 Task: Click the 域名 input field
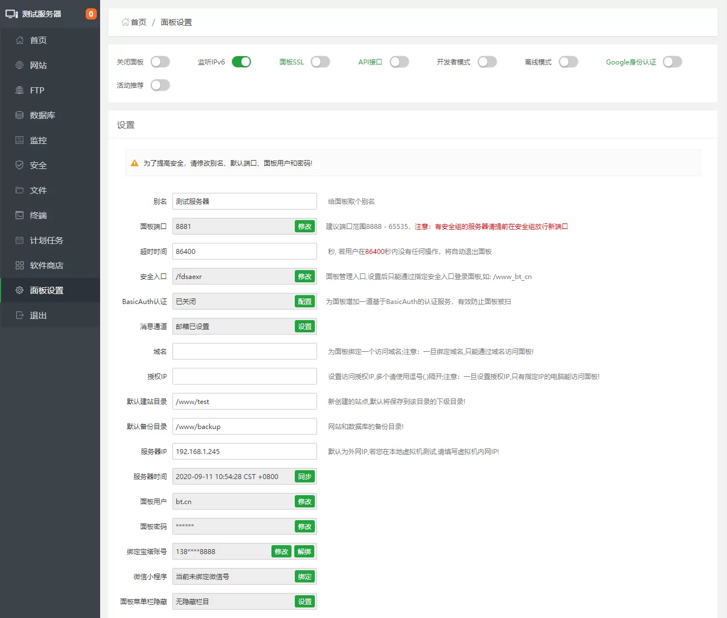(x=244, y=351)
